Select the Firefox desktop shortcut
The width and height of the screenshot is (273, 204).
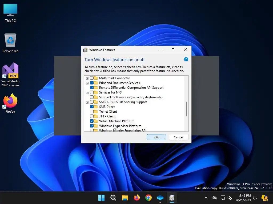[10, 103]
